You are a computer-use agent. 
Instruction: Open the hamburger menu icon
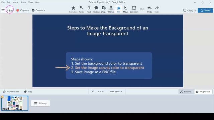(x=3, y=10)
